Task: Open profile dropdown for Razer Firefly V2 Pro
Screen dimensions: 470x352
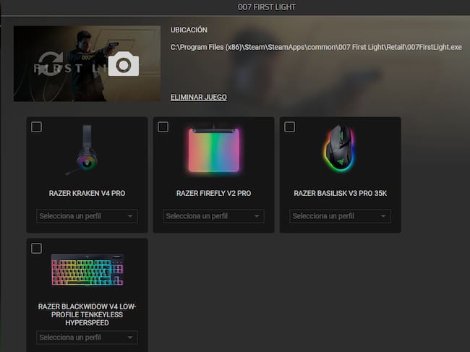Action: (214, 216)
